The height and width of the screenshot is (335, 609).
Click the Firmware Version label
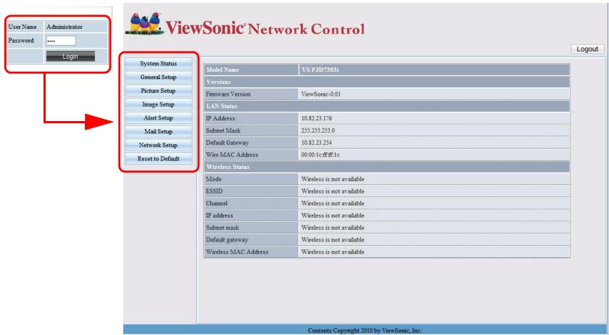[228, 94]
